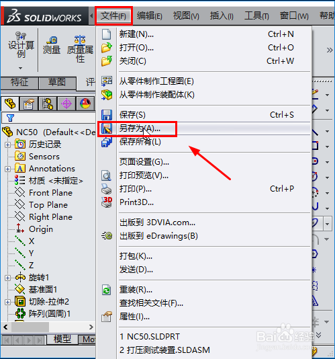The image size is (335, 359).
Task: Choose 保存(S) menu entry
Action: point(203,115)
